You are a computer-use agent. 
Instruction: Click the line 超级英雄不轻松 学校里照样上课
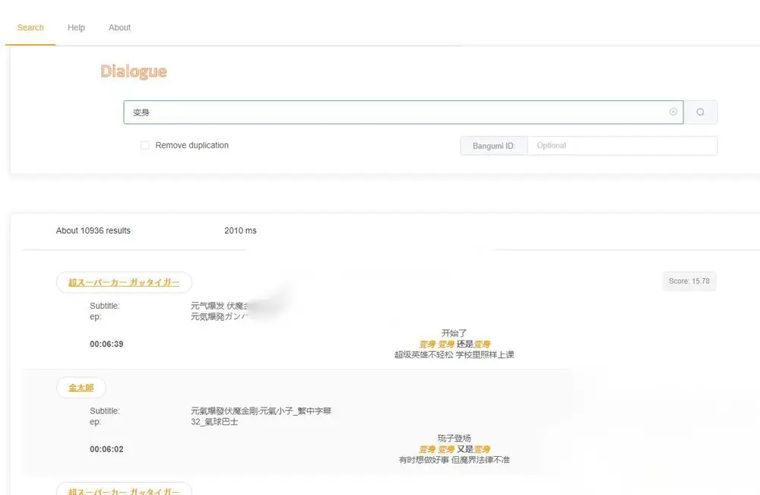[454, 355]
